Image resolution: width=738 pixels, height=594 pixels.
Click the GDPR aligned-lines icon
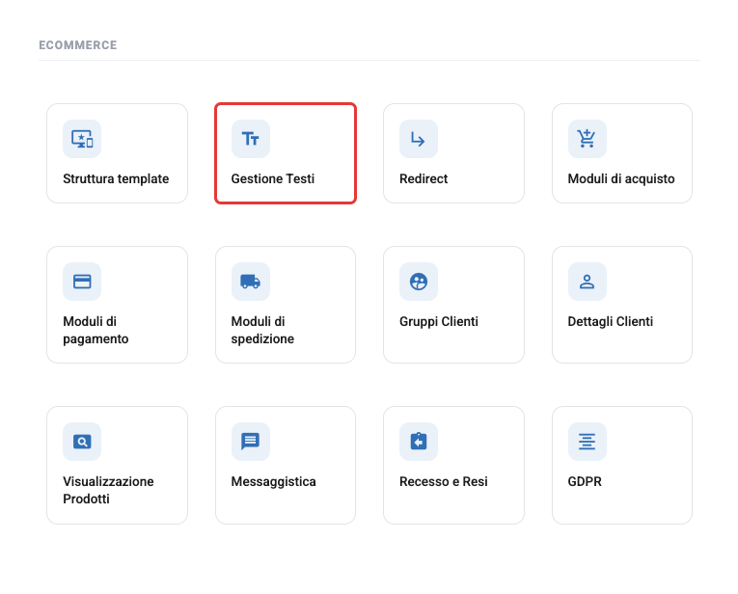(587, 441)
